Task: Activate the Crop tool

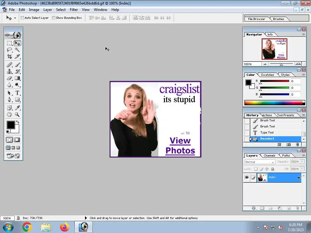Action: [x=9, y=56]
